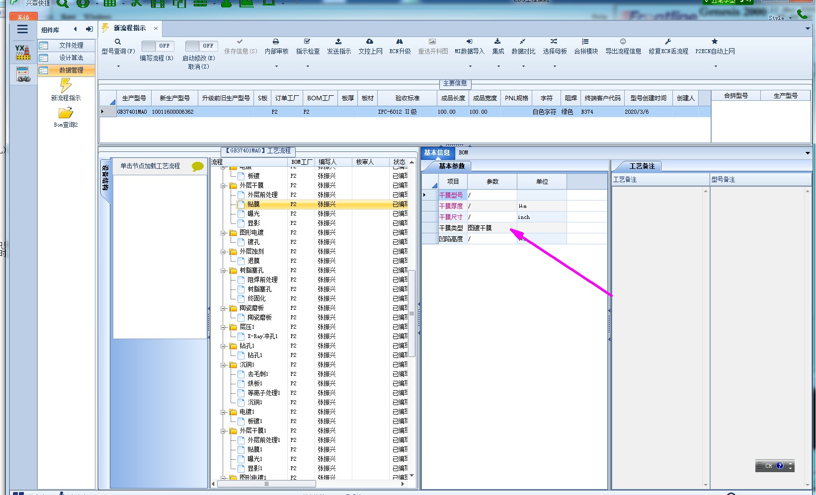This screenshot has width=816, height=495.
Task: Switch to the 基本信息 tab
Action: pyautogui.click(x=437, y=153)
